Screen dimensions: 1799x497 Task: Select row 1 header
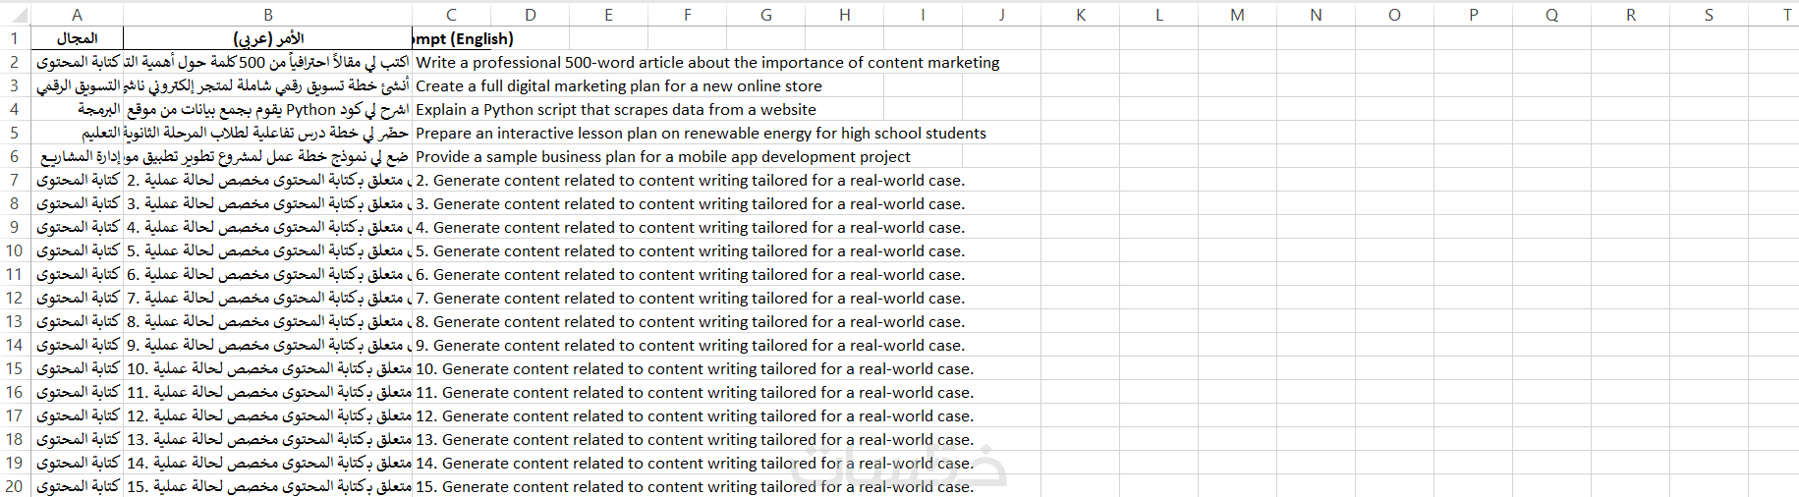click(14, 38)
